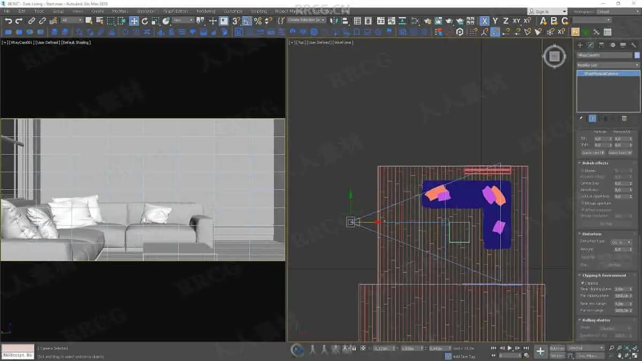Open the reference coordinate system dropdown
This screenshot has width=642, height=361.
(183, 20)
